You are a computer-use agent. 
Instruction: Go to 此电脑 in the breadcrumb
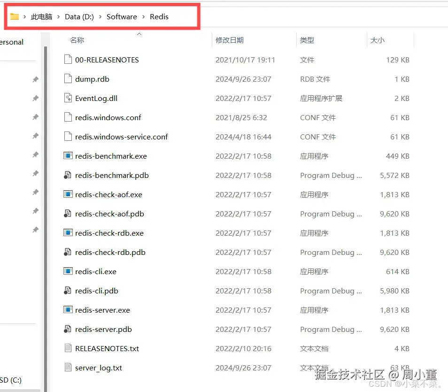(x=42, y=17)
